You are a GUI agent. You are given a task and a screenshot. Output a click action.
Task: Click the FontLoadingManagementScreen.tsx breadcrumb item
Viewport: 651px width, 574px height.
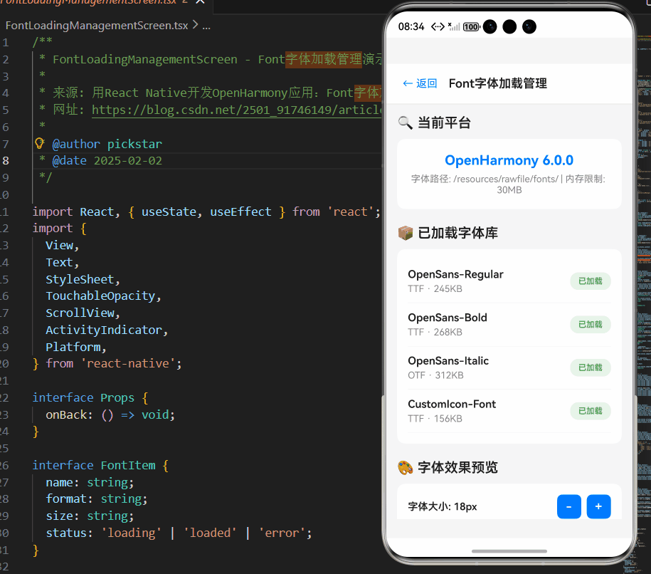tap(97, 26)
